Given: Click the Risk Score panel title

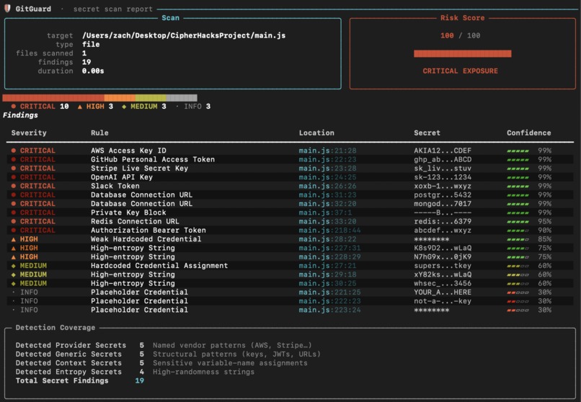Looking at the screenshot, I should [x=463, y=18].
